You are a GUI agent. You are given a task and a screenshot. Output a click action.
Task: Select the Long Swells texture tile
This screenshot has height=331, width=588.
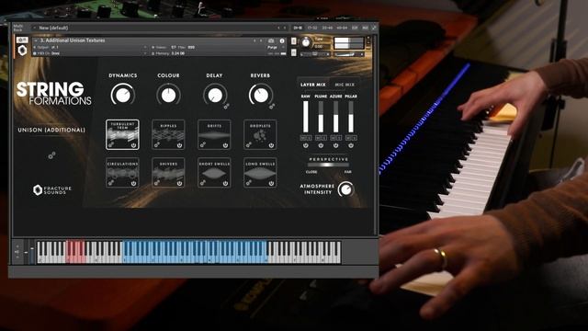(260, 173)
